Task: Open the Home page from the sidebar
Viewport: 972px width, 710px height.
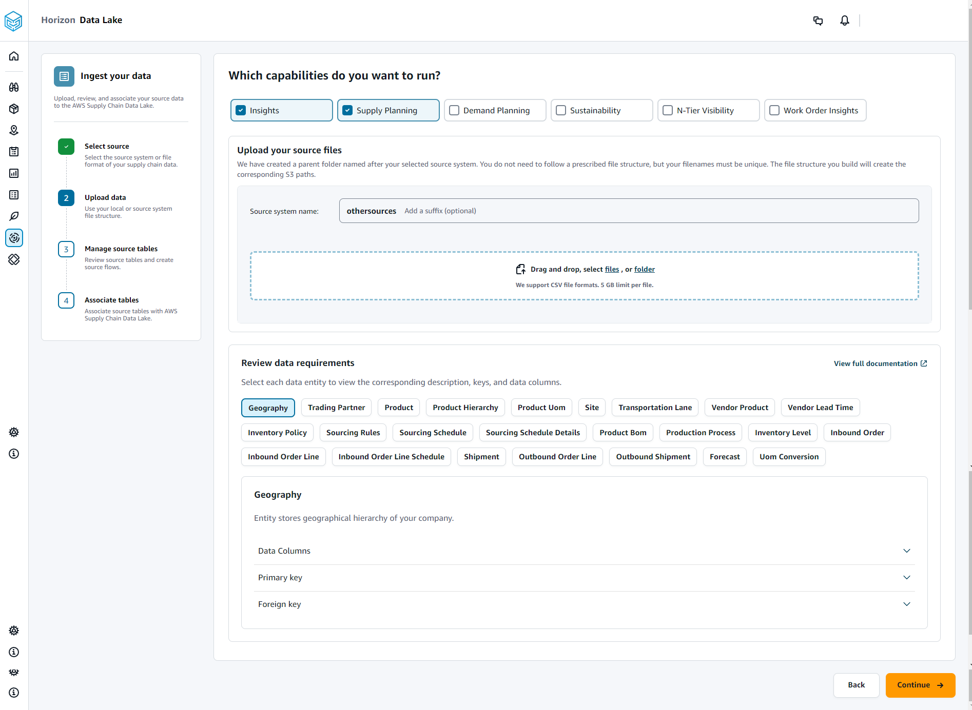Action: [14, 56]
